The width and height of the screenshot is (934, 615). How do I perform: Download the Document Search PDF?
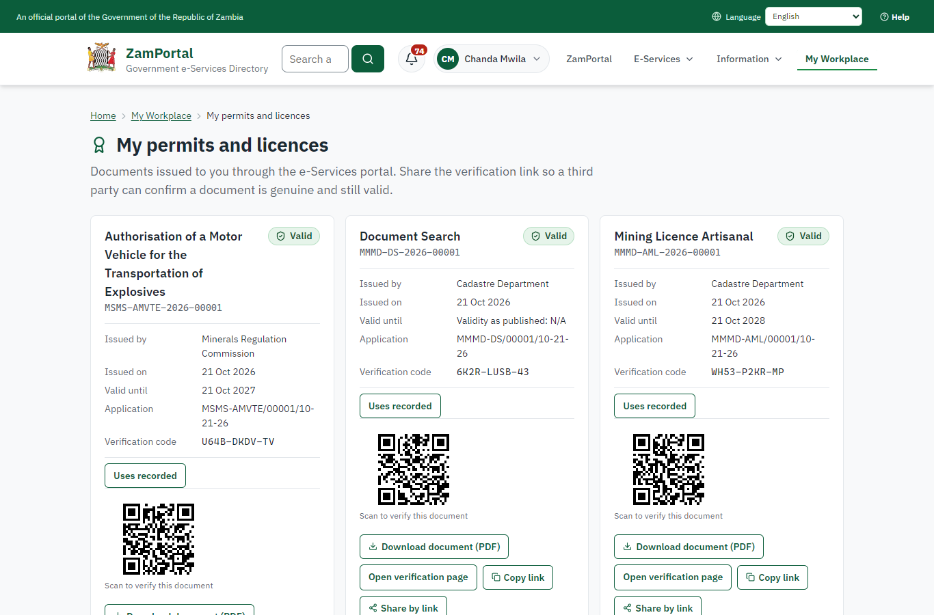click(x=434, y=547)
